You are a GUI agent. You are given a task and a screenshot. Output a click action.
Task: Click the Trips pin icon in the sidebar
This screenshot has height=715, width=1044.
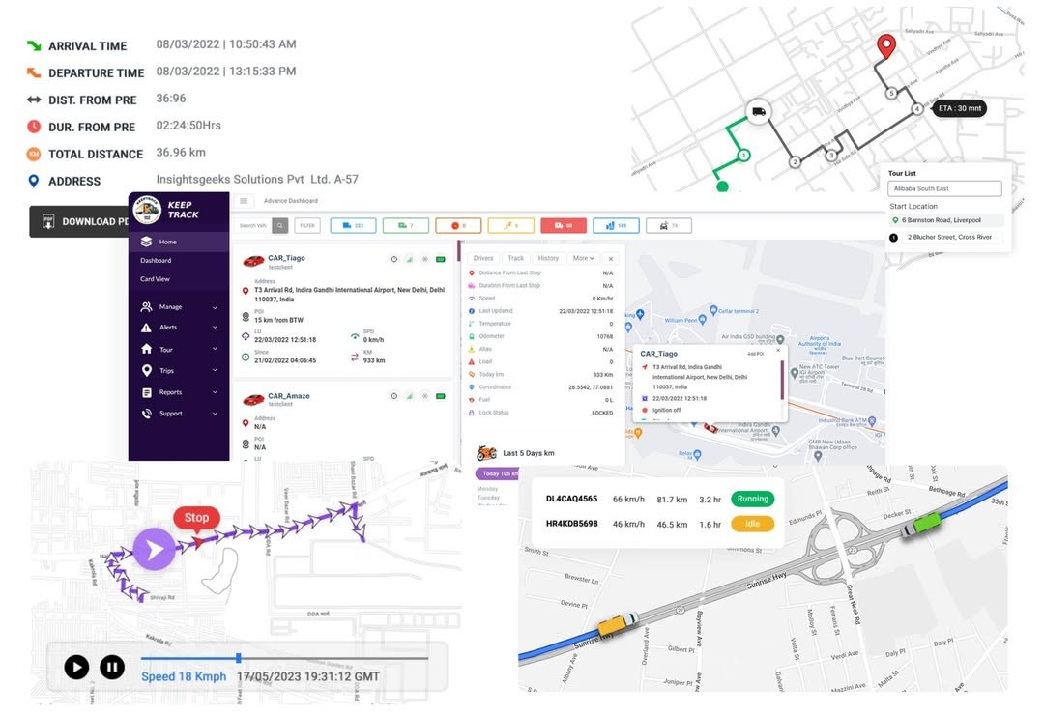pyautogui.click(x=146, y=371)
